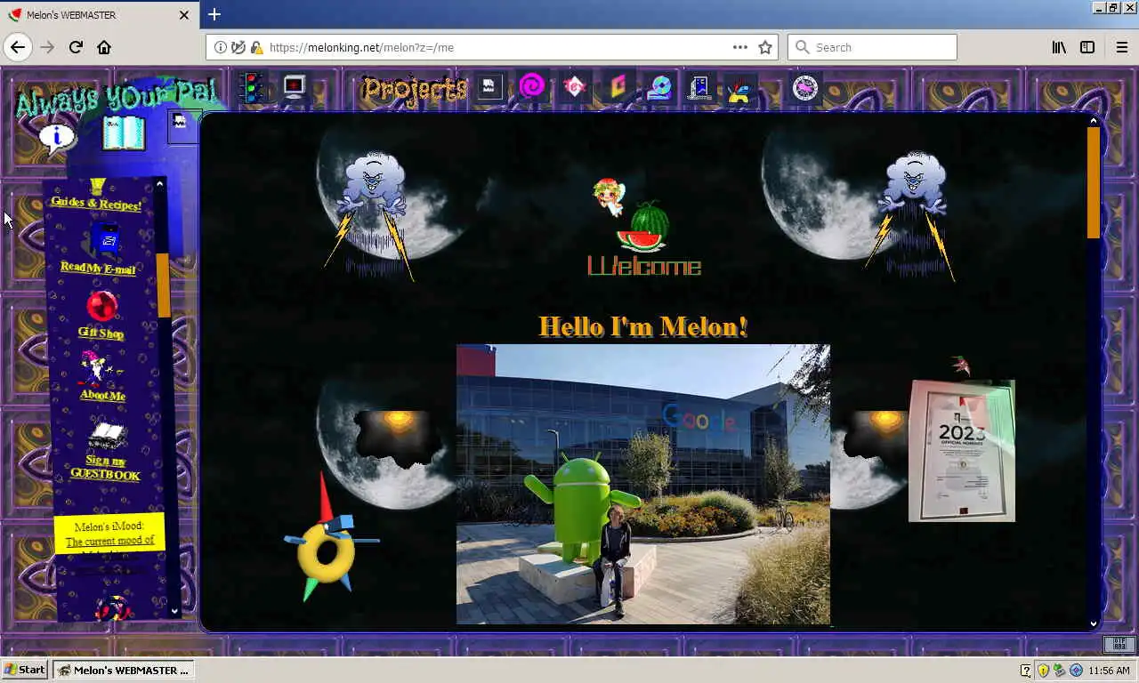This screenshot has height=683, width=1139.
Task: Click the compass tray icon
Action: (1076, 671)
